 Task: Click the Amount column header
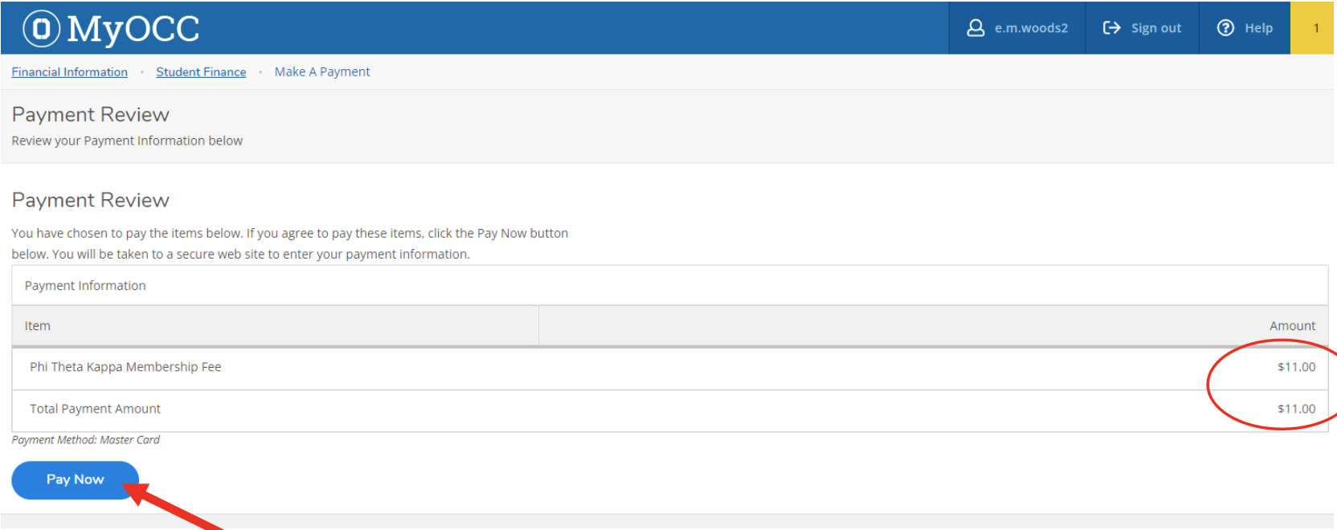(1292, 326)
